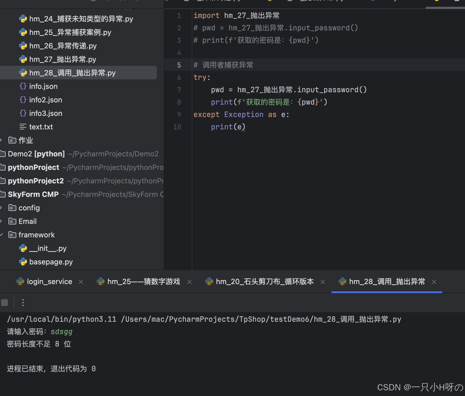The width and height of the screenshot is (465, 396).
Task: Close the hm_25——猜数字游戏 run tab
Action: point(189,282)
